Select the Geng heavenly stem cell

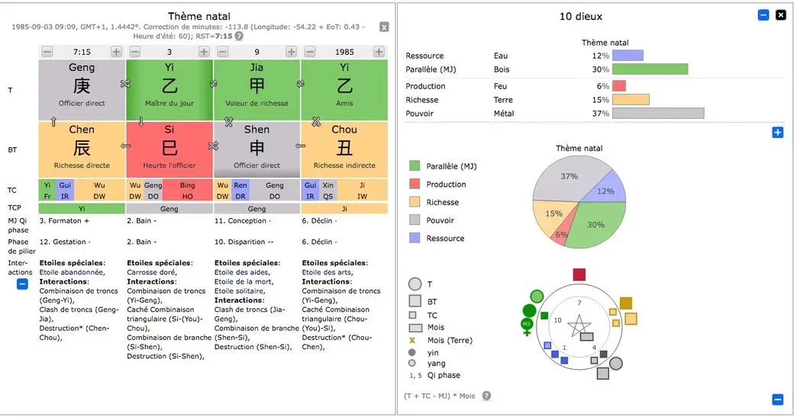pyautogui.click(x=82, y=89)
